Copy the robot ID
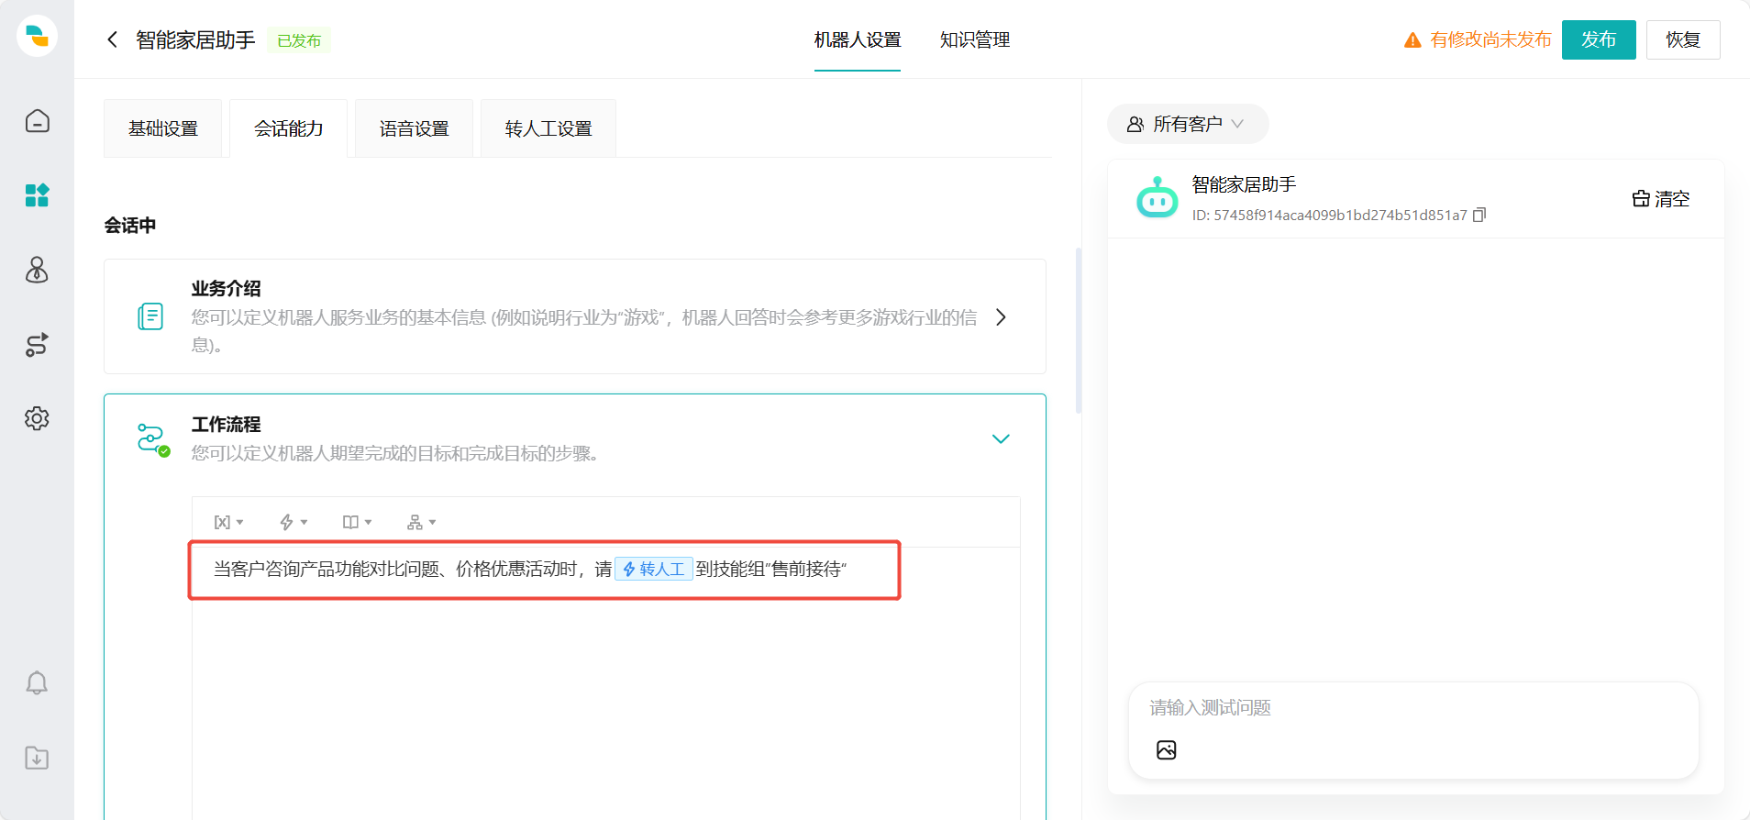Viewport: 1750px width, 820px height. tap(1479, 215)
